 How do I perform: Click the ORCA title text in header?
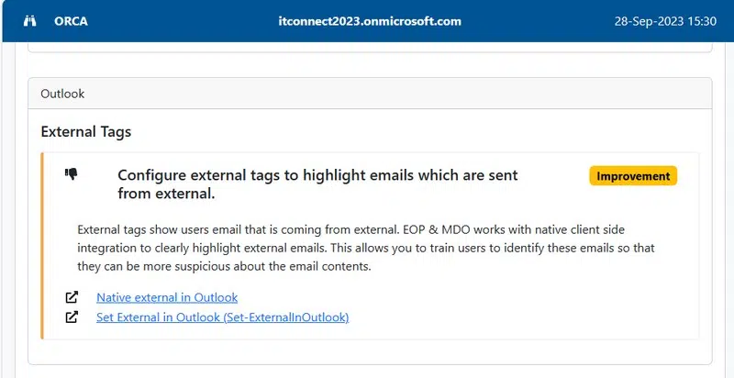pos(70,21)
